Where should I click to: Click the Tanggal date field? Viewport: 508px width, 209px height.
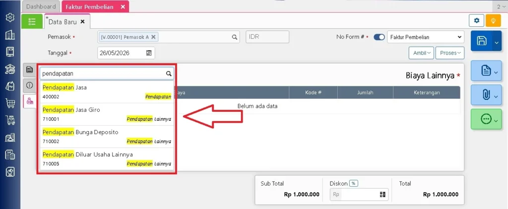tap(126, 53)
